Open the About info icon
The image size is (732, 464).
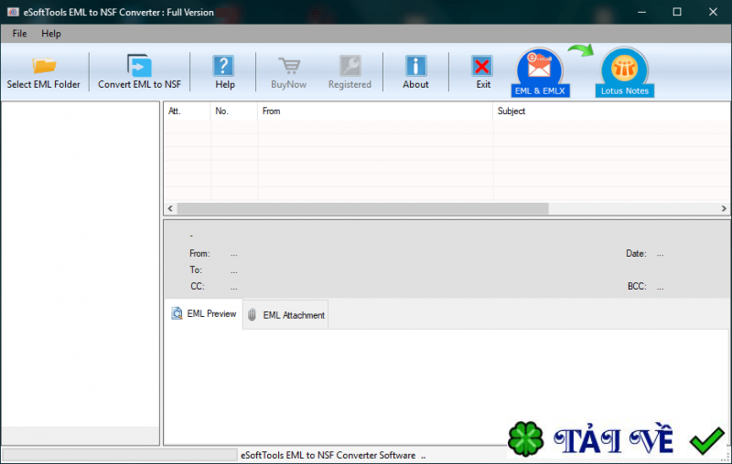click(416, 66)
